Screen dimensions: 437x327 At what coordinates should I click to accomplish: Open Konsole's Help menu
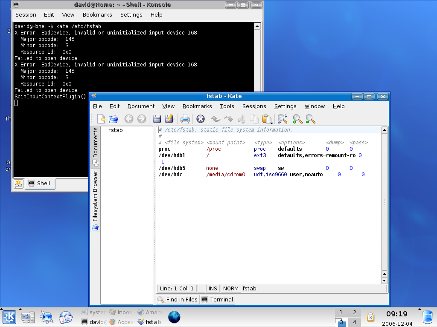coord(156,15)
